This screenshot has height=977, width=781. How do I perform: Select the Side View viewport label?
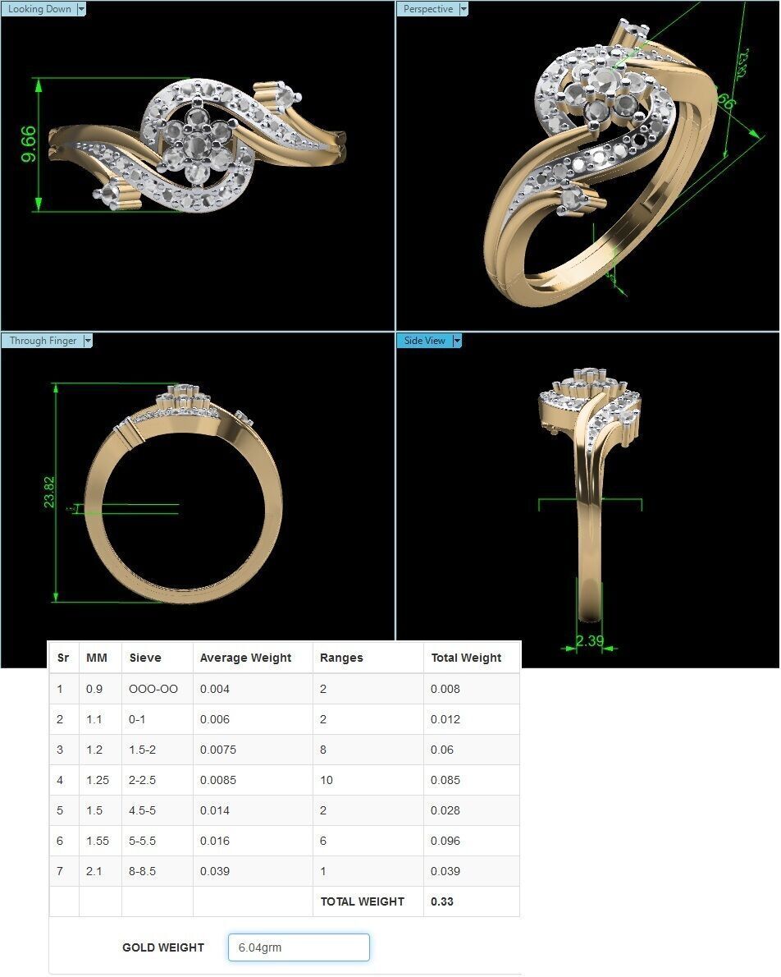click(x=424, y=341)
